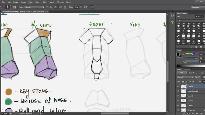Add layer mask icon at Layers bottom
205x115 pixels.
[x=188, y=114]
